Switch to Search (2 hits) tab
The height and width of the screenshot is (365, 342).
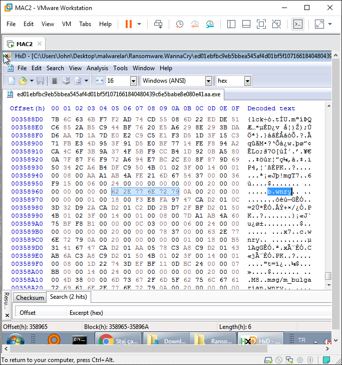[69, 297]
